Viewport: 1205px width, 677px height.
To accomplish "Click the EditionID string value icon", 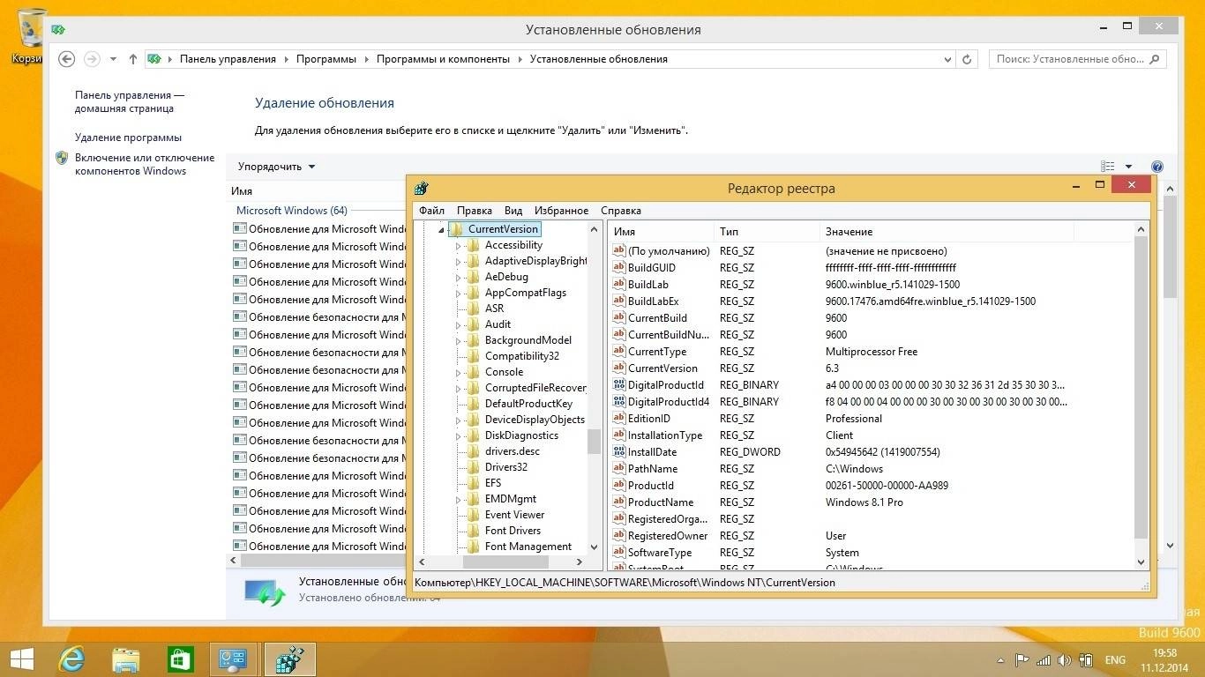I will 618,419.
